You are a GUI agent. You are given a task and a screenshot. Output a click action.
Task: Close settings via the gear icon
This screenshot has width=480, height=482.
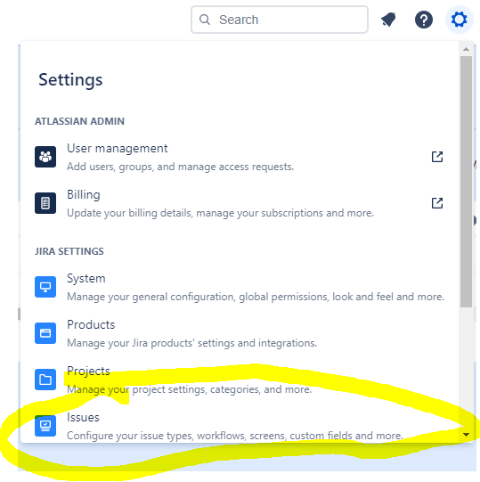click(460, 20)
